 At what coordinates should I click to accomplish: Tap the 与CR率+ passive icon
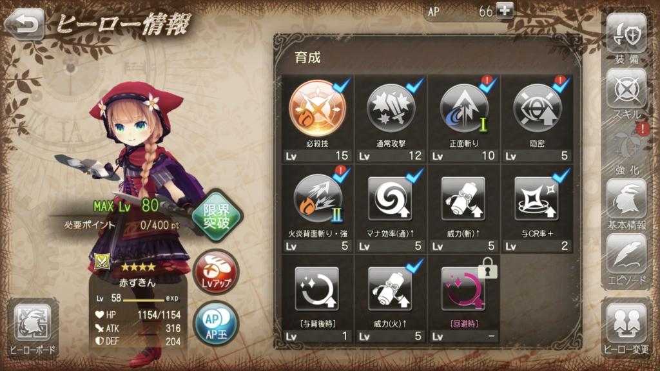(x=537, y=198)
